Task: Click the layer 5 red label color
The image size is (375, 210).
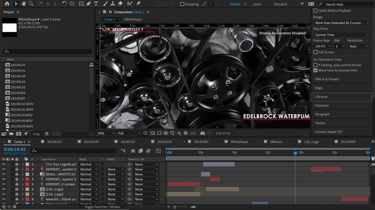Action: click(27, 184)
